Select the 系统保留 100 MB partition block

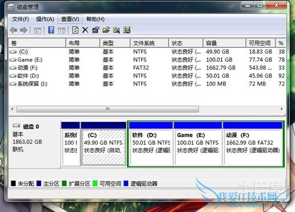[71, 144]
